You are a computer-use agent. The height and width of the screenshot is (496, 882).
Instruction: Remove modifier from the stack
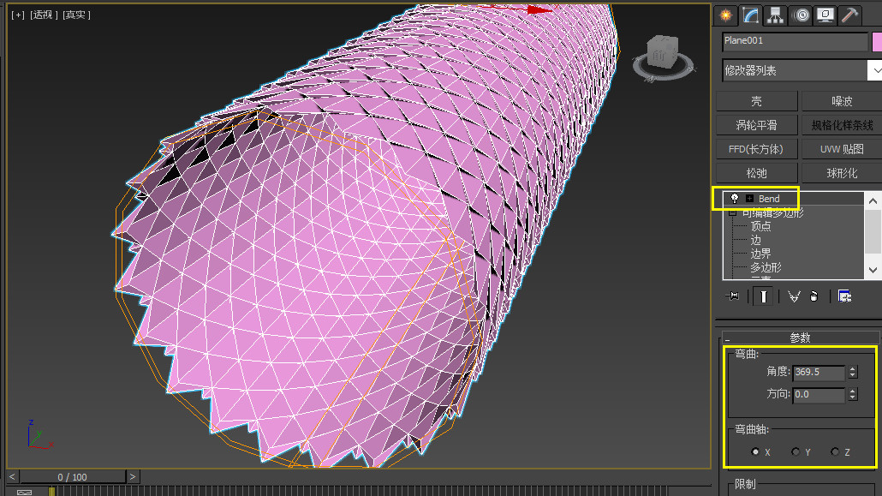pos(814,296)
